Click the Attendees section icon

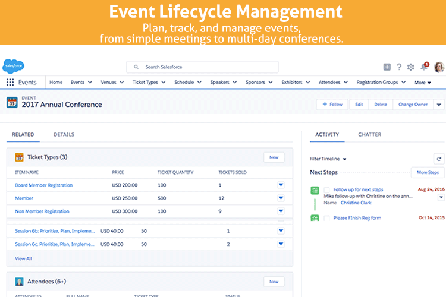(20, 282)
